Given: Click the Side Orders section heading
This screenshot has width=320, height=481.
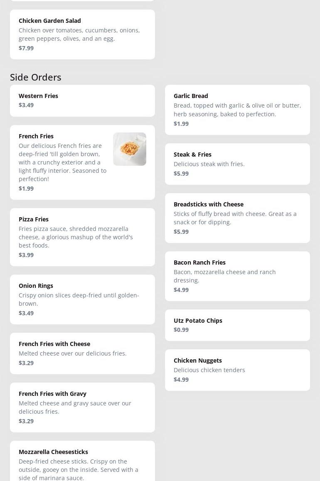Looking at the screenshot, I should (36, 77).
